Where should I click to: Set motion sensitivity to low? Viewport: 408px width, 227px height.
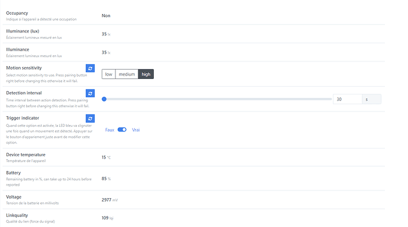109,74
